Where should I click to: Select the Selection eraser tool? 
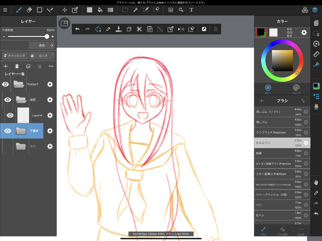coord(156,10)
